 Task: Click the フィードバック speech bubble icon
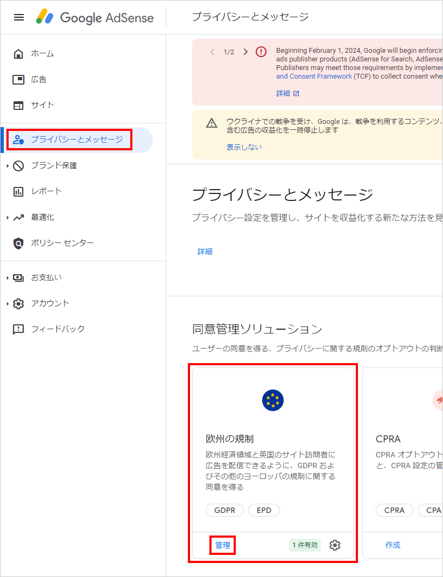(18, 329)
